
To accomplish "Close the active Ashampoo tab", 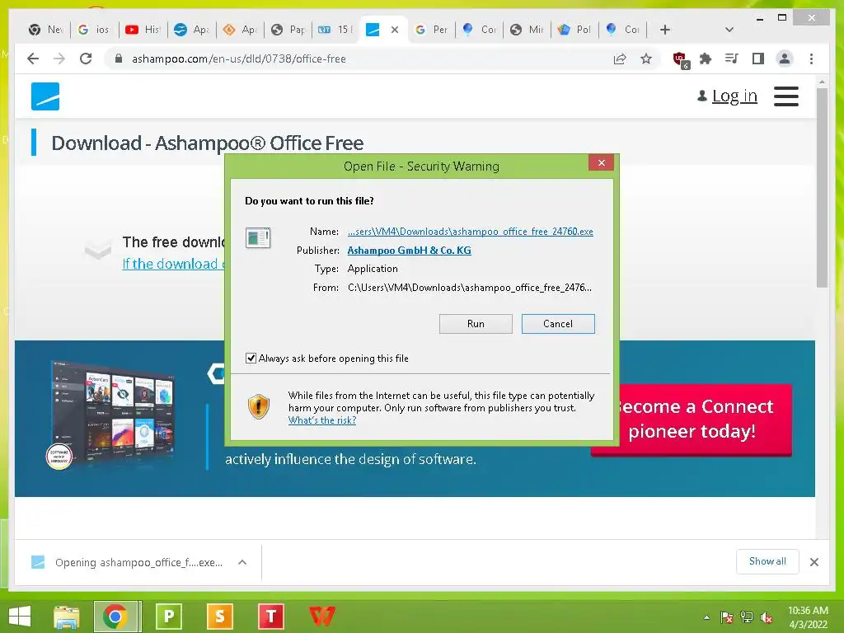I will click(x=395, y=30).
